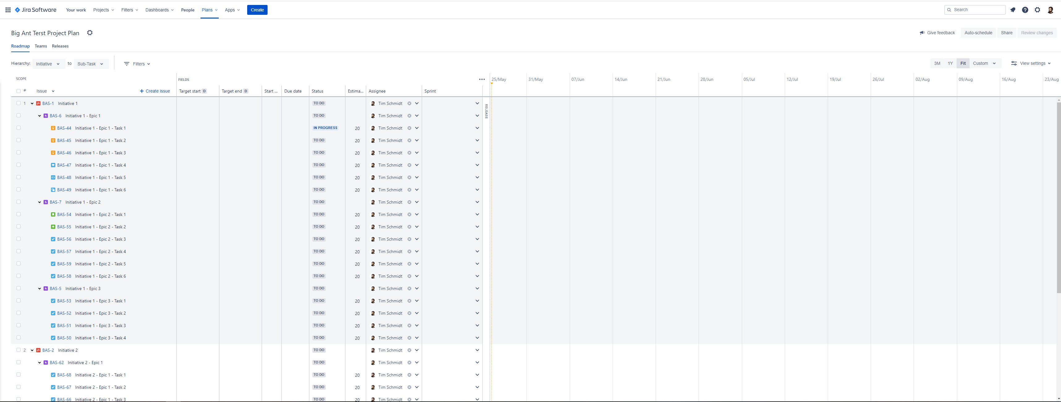Open the notifications bell icon
Screen dimensions: 1061x402
1013,10
